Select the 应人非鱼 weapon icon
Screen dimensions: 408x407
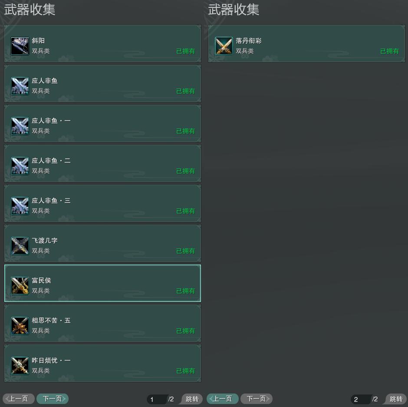click(20, 86)
